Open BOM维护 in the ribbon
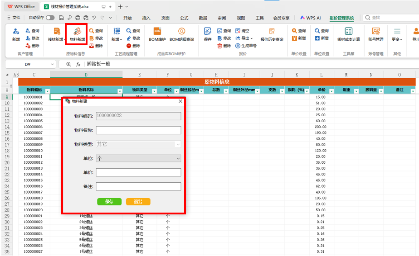 157,34
